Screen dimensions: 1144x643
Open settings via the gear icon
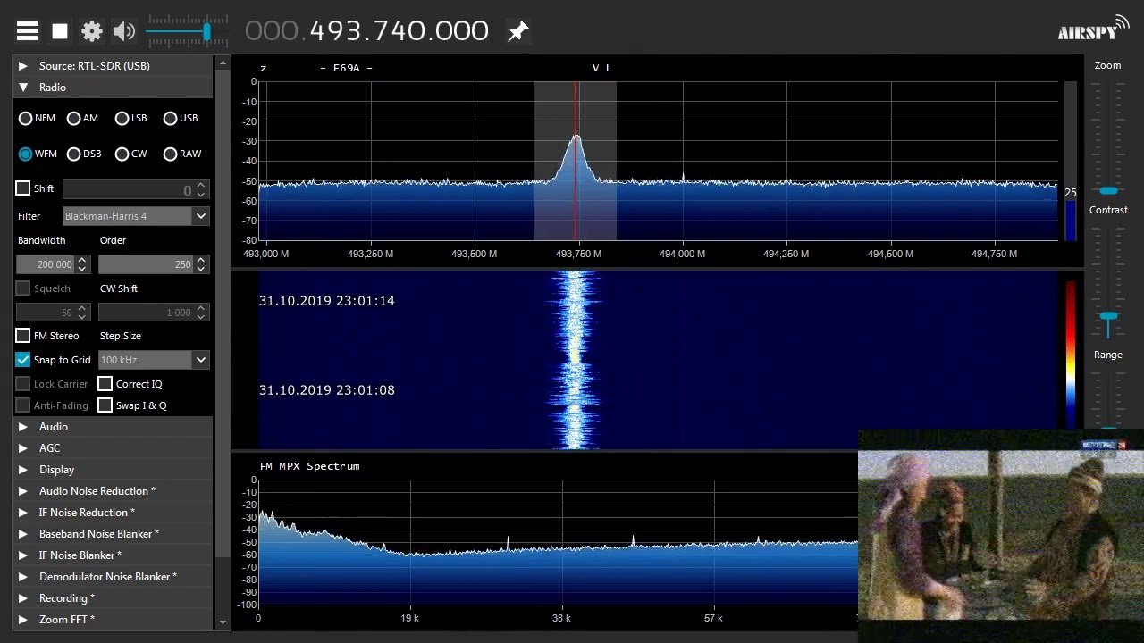tap(92, 31)
